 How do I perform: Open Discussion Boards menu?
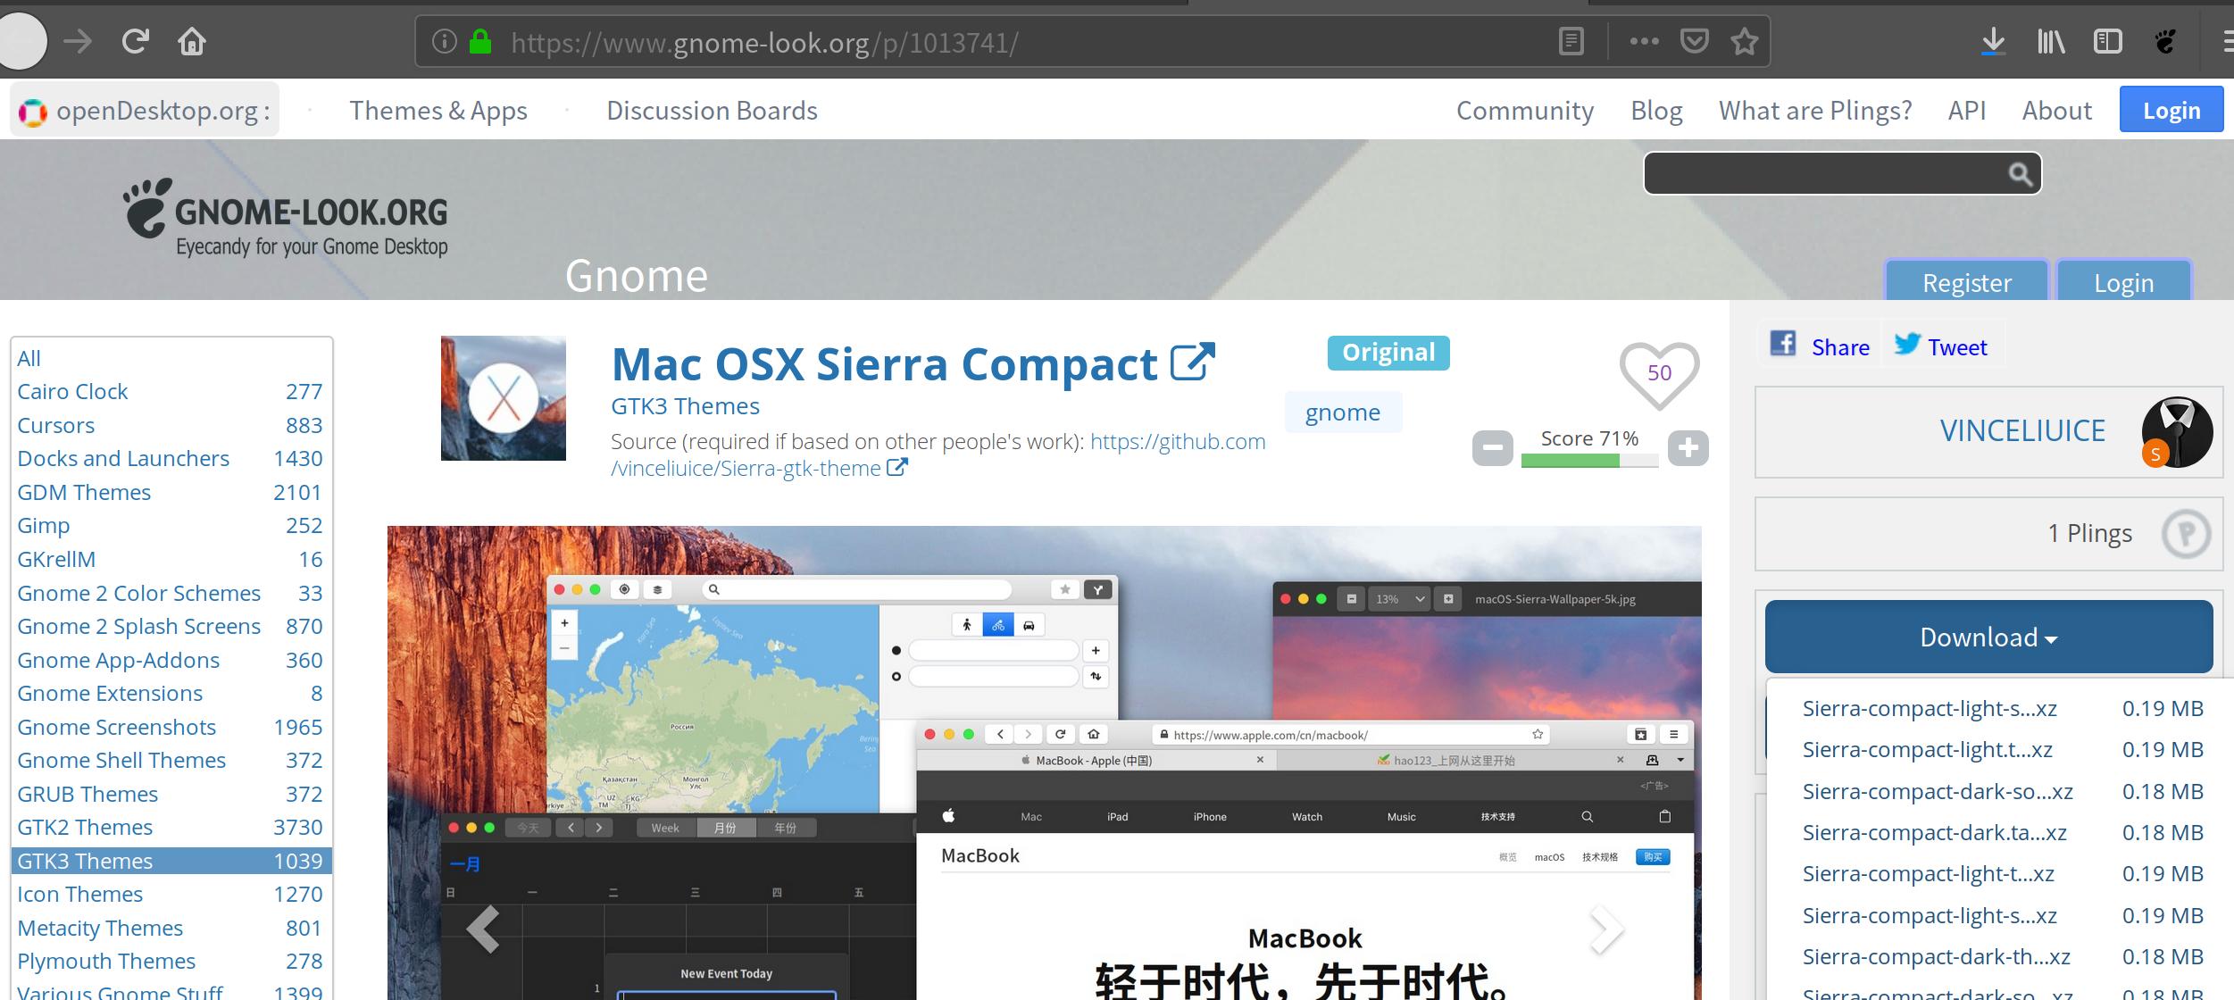point(712,110)
